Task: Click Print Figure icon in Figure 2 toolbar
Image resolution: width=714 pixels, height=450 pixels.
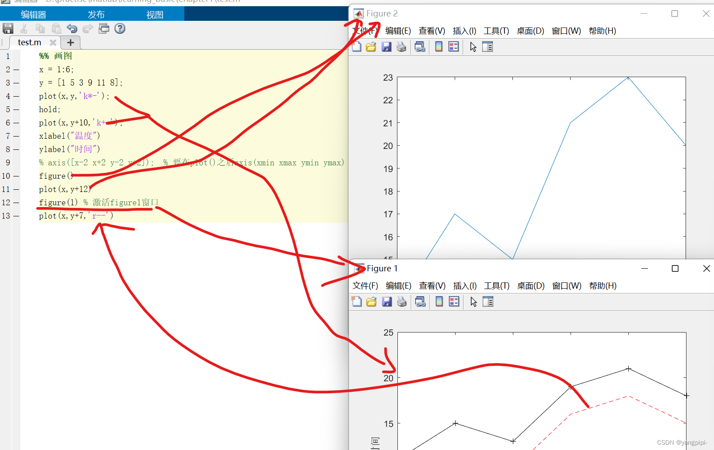Action: pos(401,47)
